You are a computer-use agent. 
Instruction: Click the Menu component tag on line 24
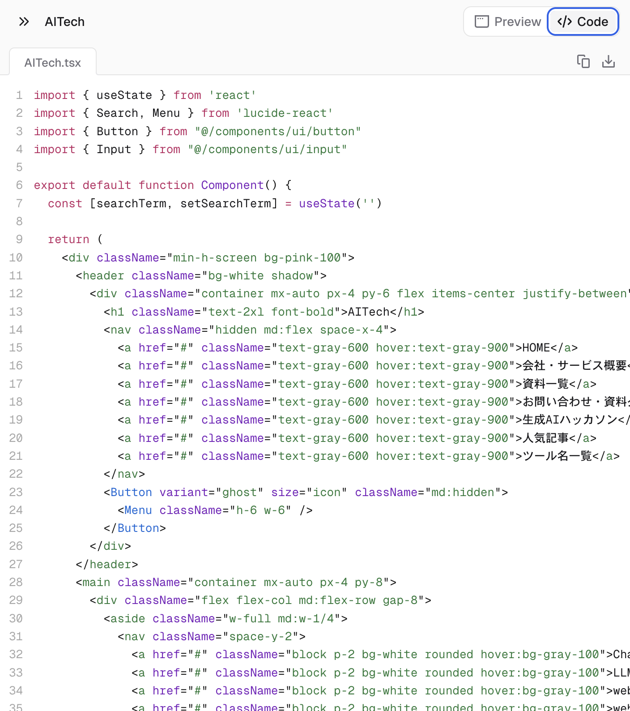[x=138, y=510]
